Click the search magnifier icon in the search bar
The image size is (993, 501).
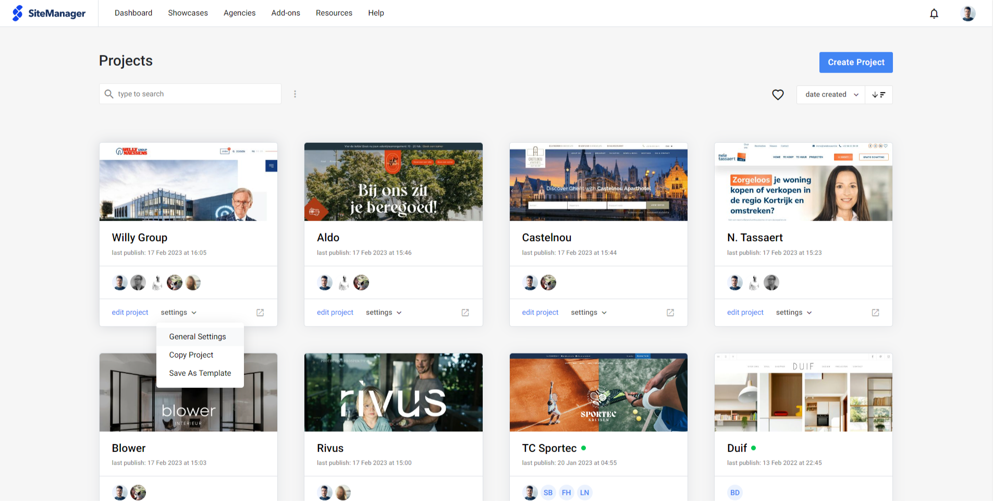(x=109, y=94)
